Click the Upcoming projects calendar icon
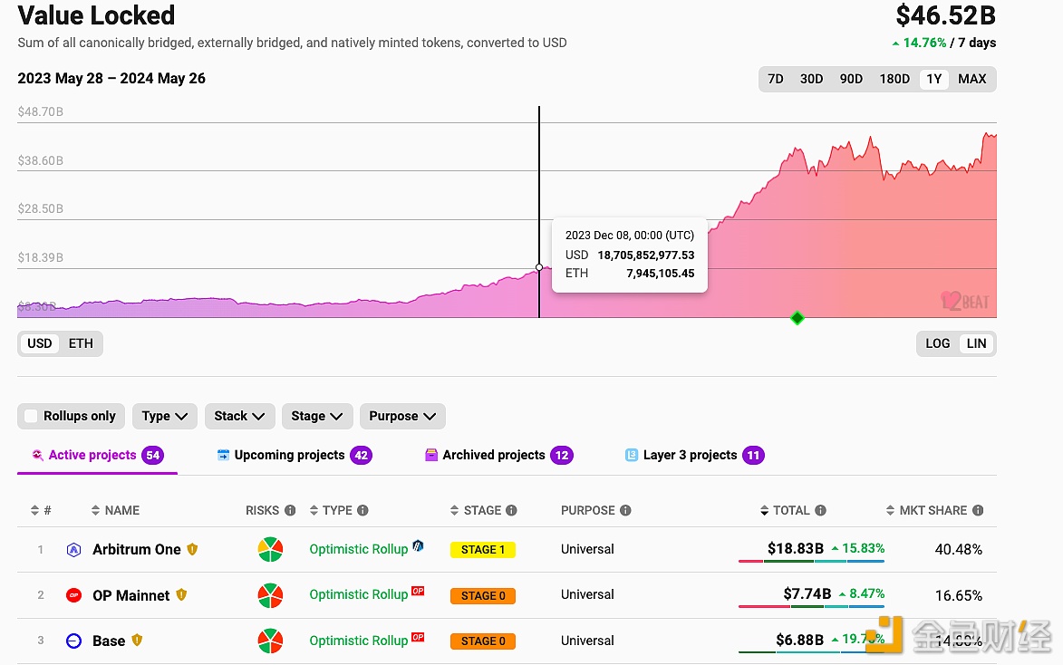The height and width of the screenshot is (665, 1063). pos(223,455)
